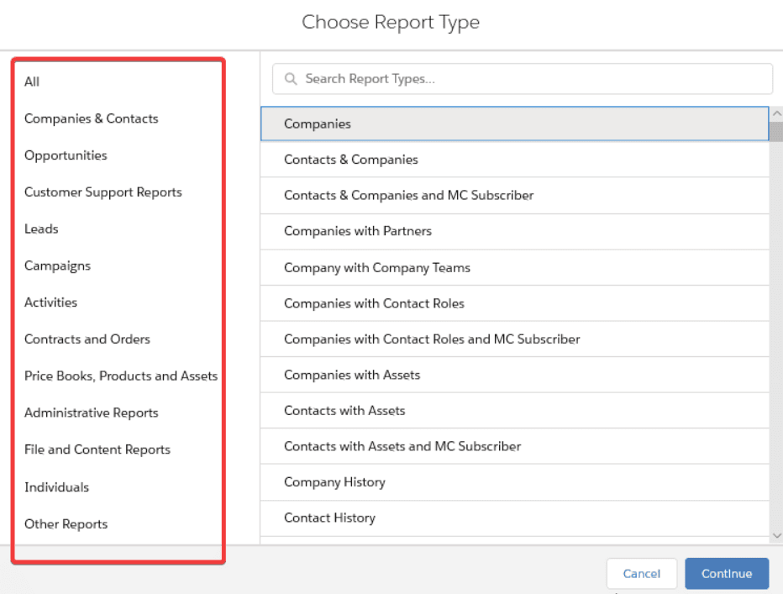Click the Continue button

[x=726, y=574]
